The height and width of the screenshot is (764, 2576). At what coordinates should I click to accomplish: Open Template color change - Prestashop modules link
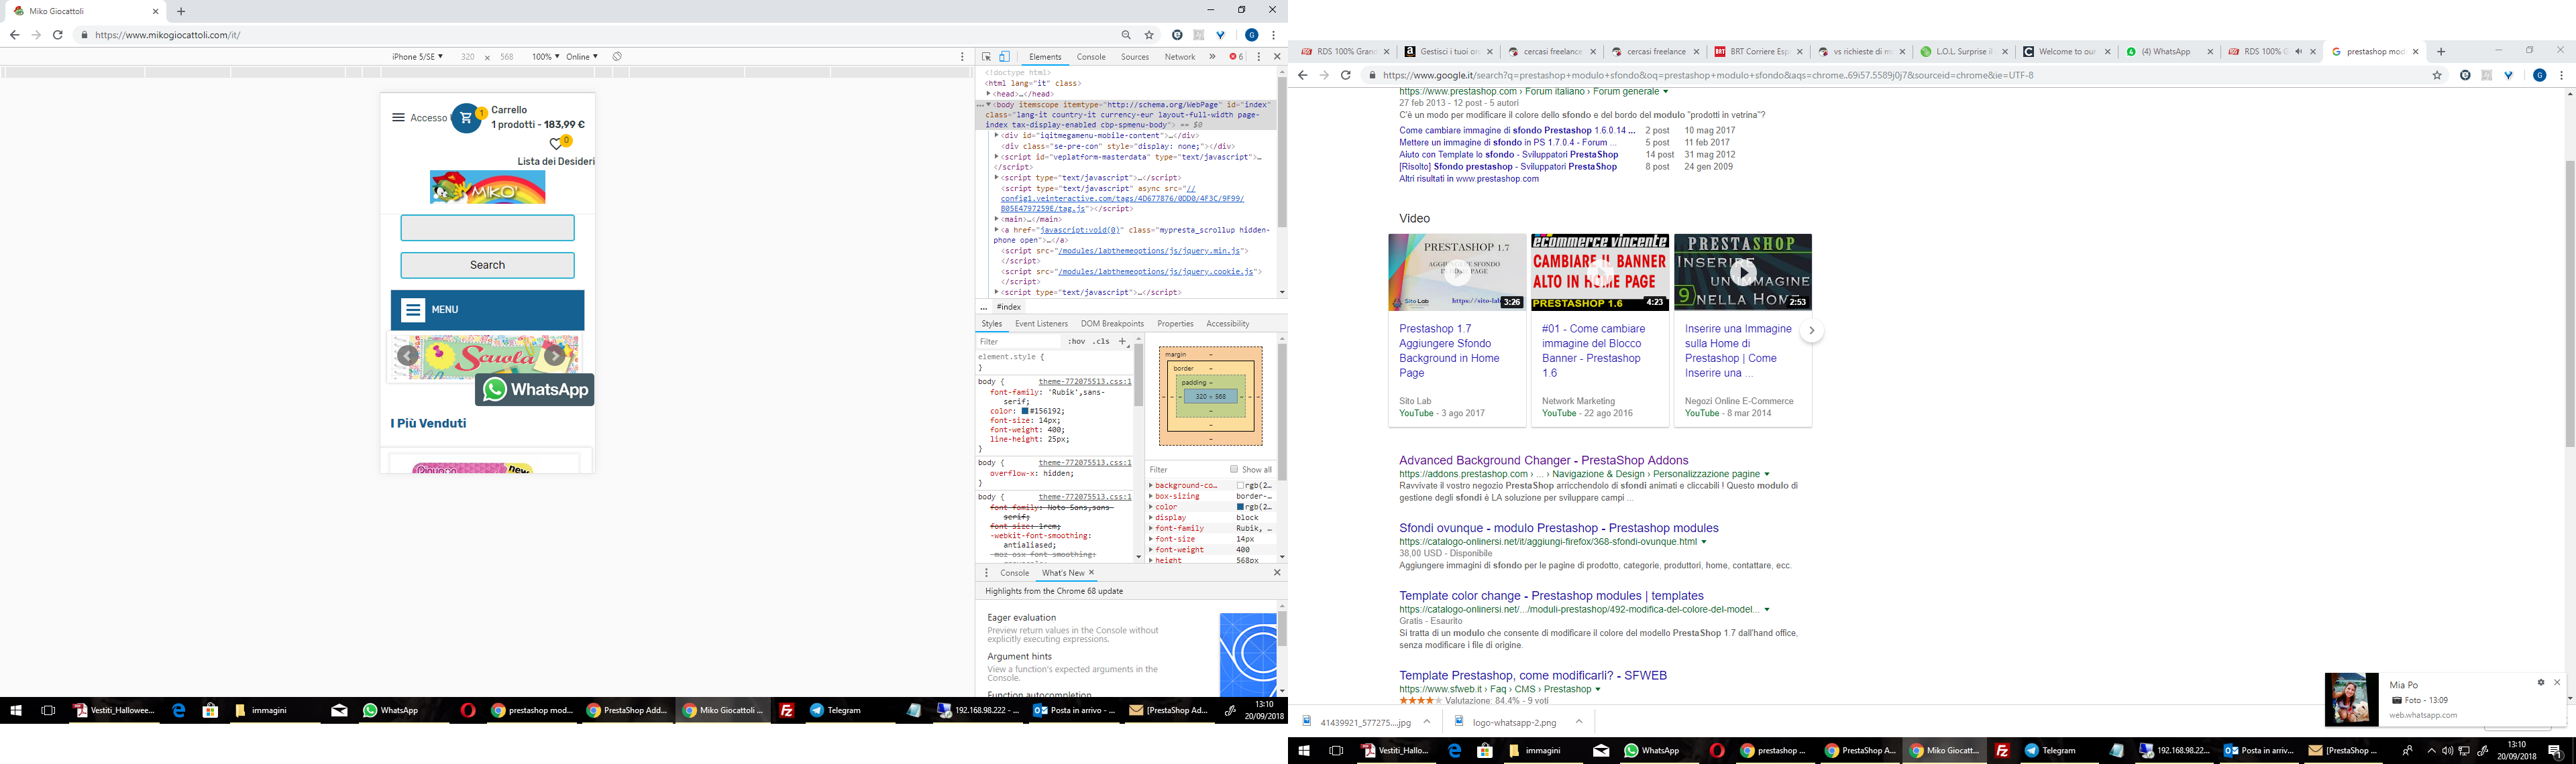point(1551,596)
